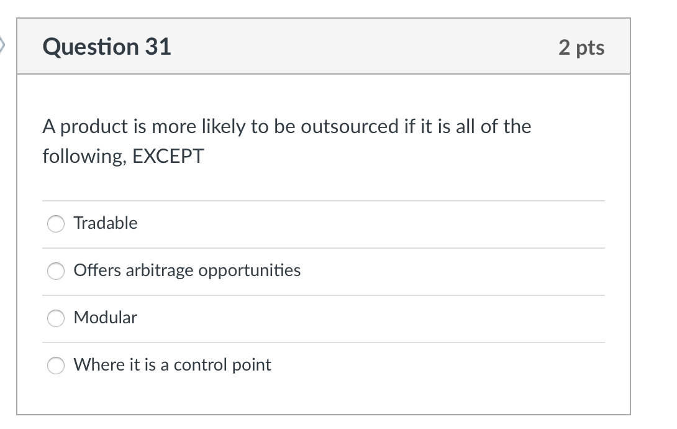Click the divider above the answer choices
Image resolution: width=677 pixels, height=429 pixels.
click(323, 200)
